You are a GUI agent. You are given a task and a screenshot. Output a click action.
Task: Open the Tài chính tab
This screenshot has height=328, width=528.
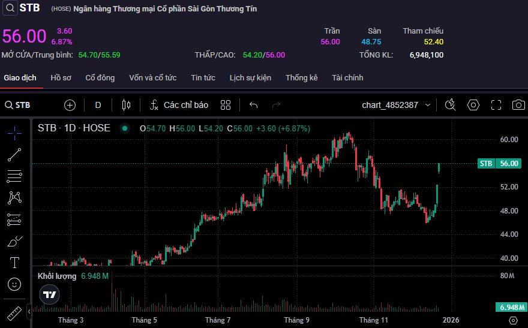(x=347, y=78)
